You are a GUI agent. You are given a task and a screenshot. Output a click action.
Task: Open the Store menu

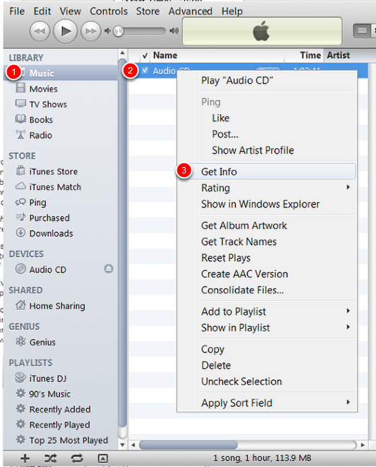[148, 11]
